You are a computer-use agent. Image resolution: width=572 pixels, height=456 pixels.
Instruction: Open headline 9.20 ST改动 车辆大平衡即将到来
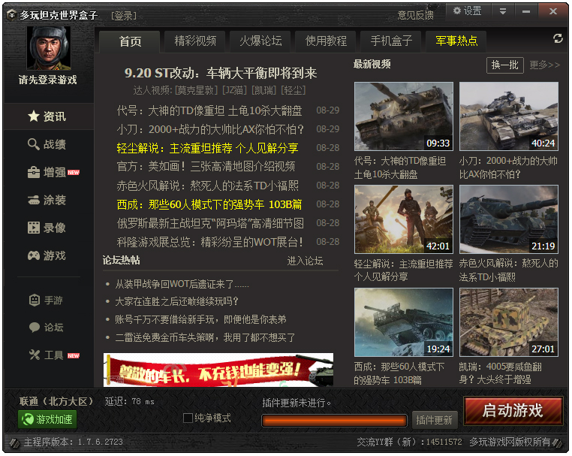click(221, 73)
